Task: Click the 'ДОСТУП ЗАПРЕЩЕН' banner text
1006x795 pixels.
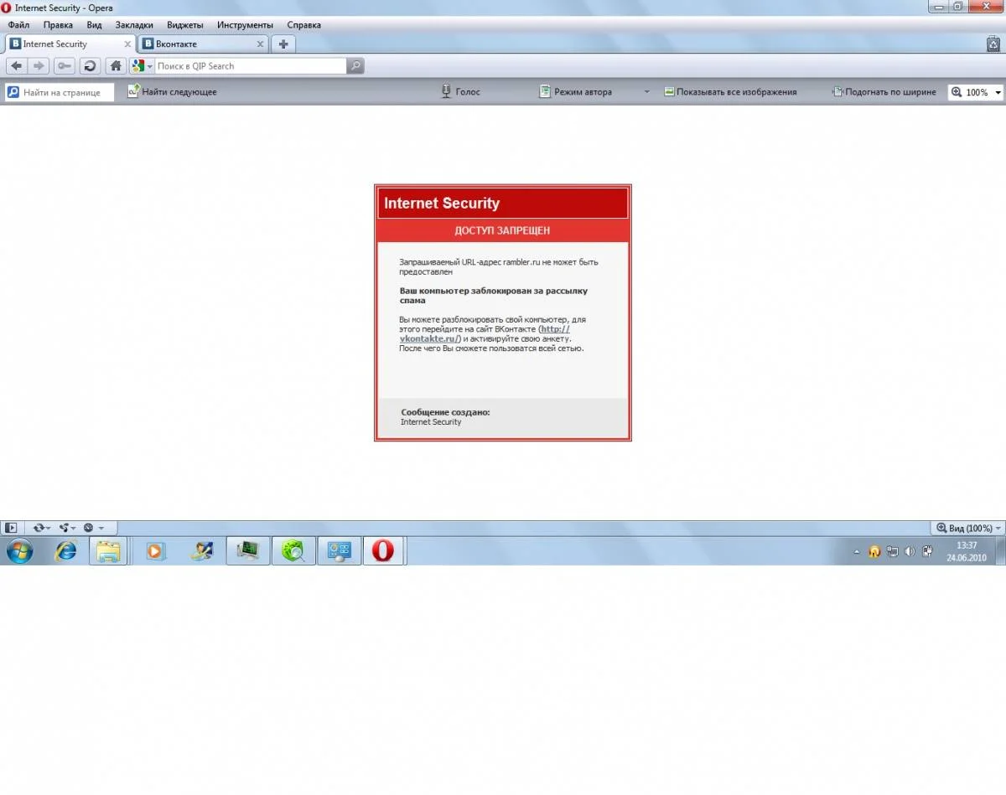Action: (x=502, y=230)
